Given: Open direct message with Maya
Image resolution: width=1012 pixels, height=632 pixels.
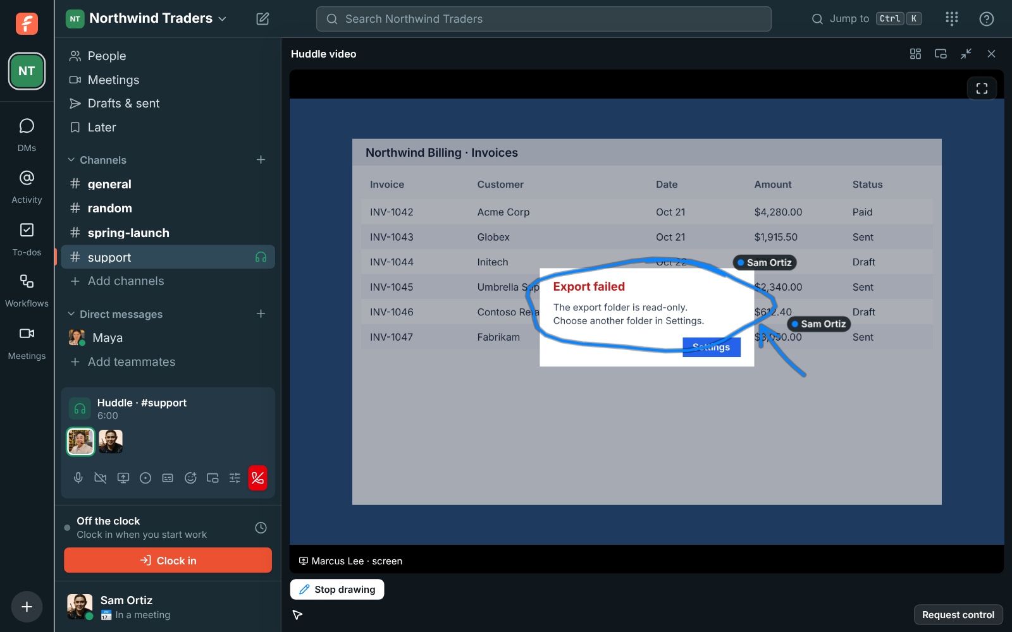Looking at the screenshot, I should click(x=168, y=337).
